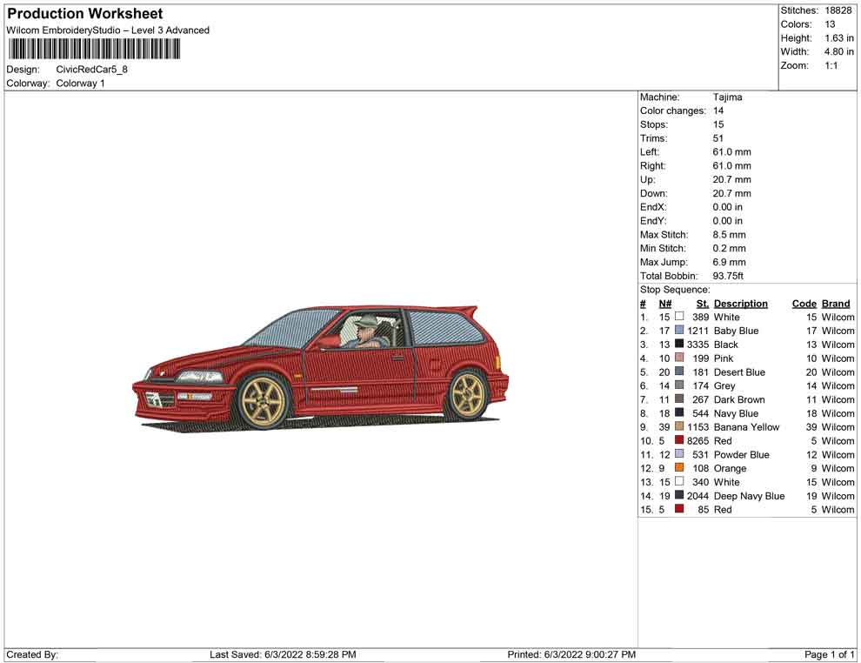This screenshot has width=861, height=663.
Task: Select the Pink thread swatch
Action: [679, 358]
